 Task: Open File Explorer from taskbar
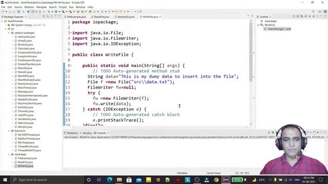[119, 179]
